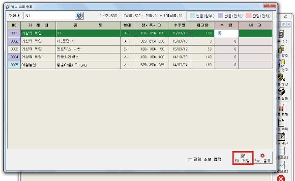295x181 pixels.
Task: Open the 진행 progress icon in the background sidebar
Action: pyautogui.click(x=281, y=108)
